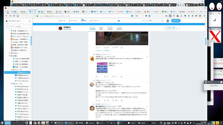Open Twitter メッセージ messages
Image resolution: width=223 pixels, height=125 pixels.
tap(94, 21)
